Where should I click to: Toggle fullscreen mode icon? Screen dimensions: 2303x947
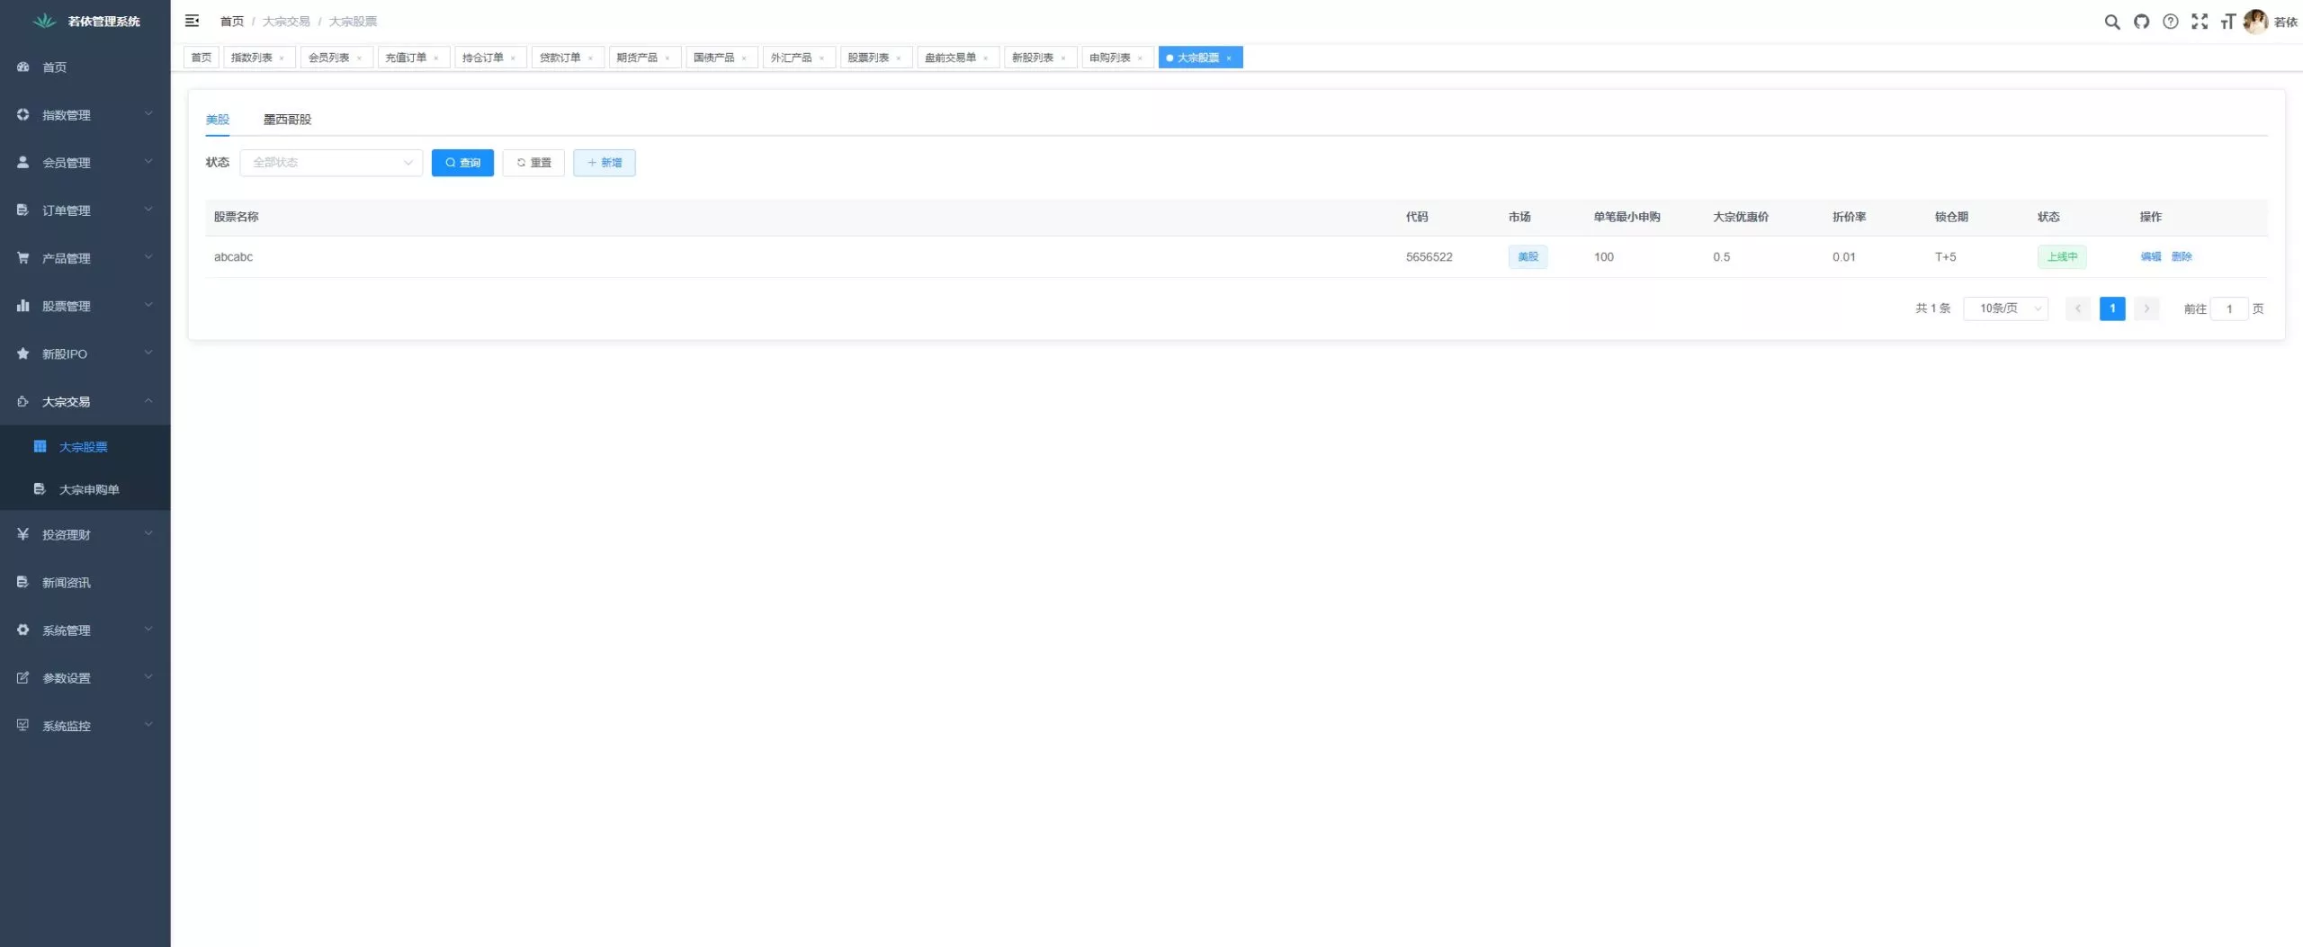click(x=2199, y=22)
